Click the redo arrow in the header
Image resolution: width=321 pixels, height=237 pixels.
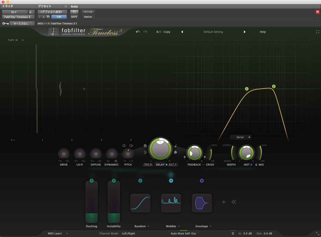(x=145, y=32)
